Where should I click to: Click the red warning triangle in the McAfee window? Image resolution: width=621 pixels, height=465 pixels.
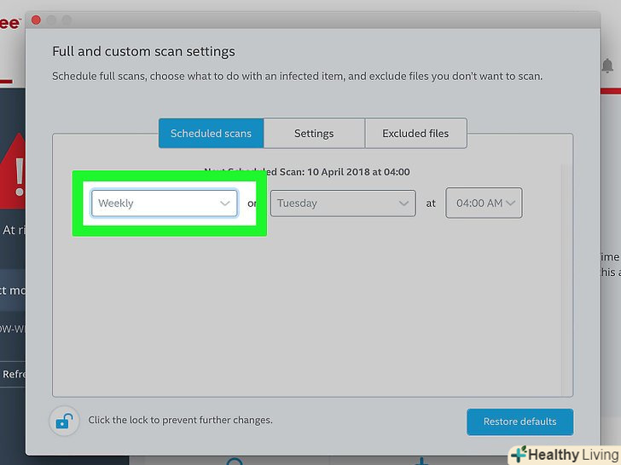click(x=13, y=171)
